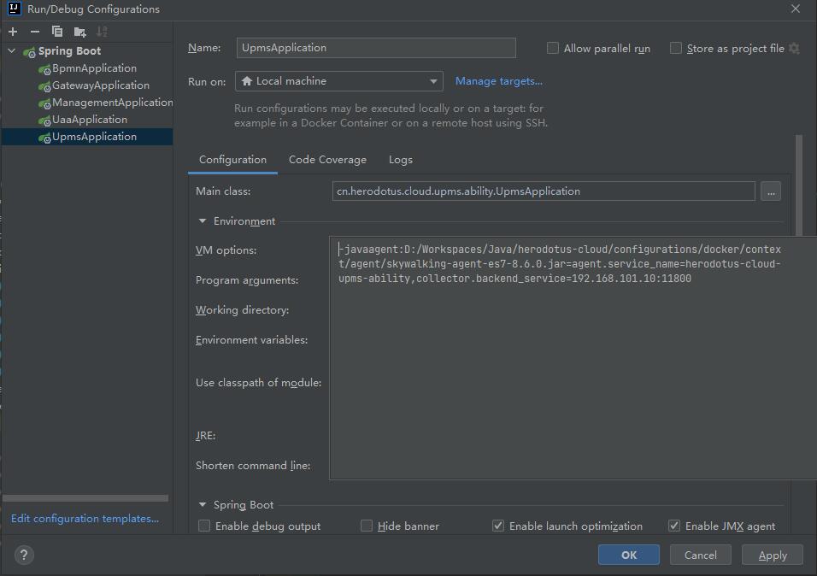817x576 pixels.
Task: Sort configurations alphabetically icon
Action: coord(103,32)
